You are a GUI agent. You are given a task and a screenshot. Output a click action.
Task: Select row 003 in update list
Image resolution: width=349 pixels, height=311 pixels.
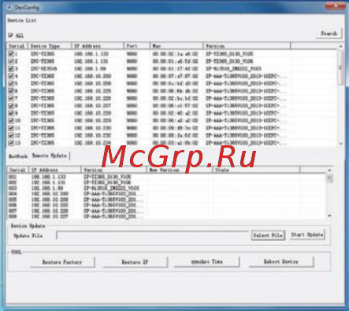(167, 188)
